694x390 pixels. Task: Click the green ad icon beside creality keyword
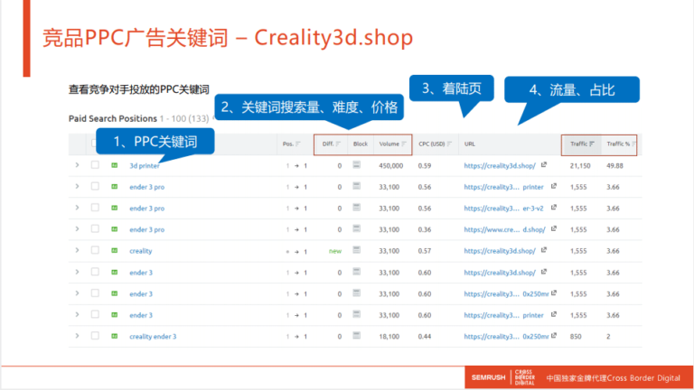[115, 251]
